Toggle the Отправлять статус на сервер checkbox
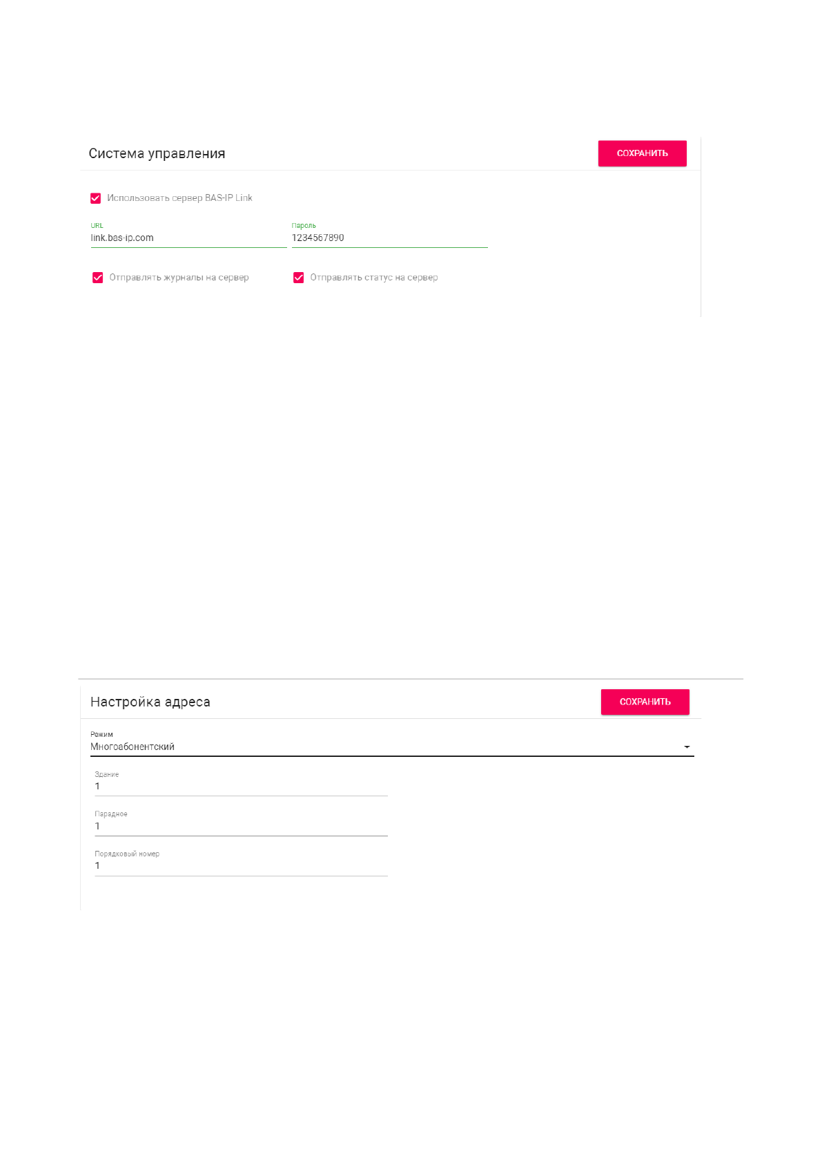822x1163 pixels. coord(299,278)
